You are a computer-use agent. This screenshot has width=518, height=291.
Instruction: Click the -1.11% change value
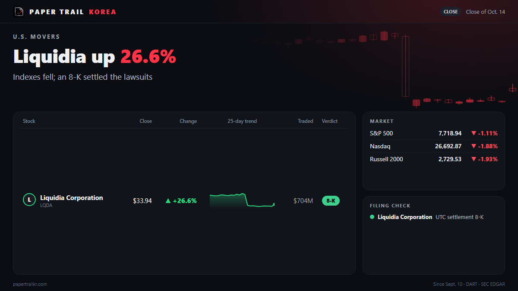coord(488,134)
